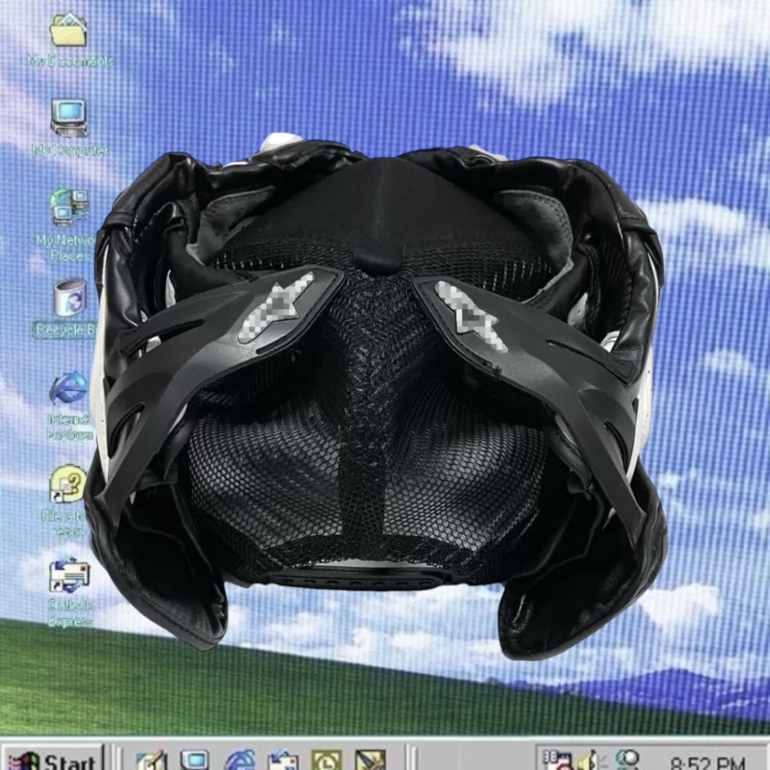Open the My Documents desktop folder icon
The width and height of the screenshot is (770, 770).
point(69,31)
